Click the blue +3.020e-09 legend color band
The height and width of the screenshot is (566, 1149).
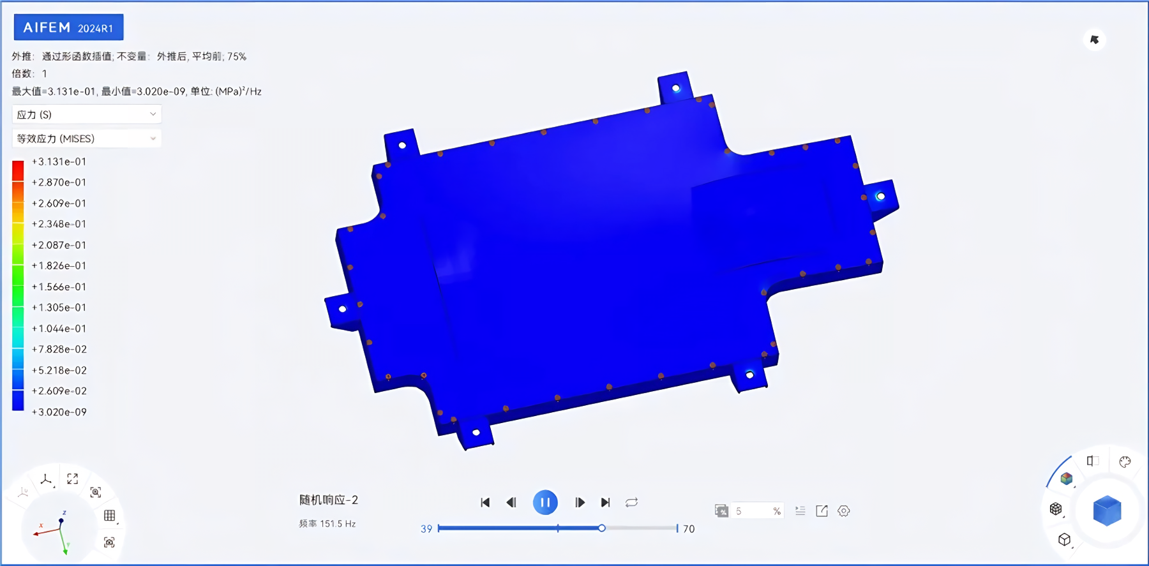[x=18, y=401]
